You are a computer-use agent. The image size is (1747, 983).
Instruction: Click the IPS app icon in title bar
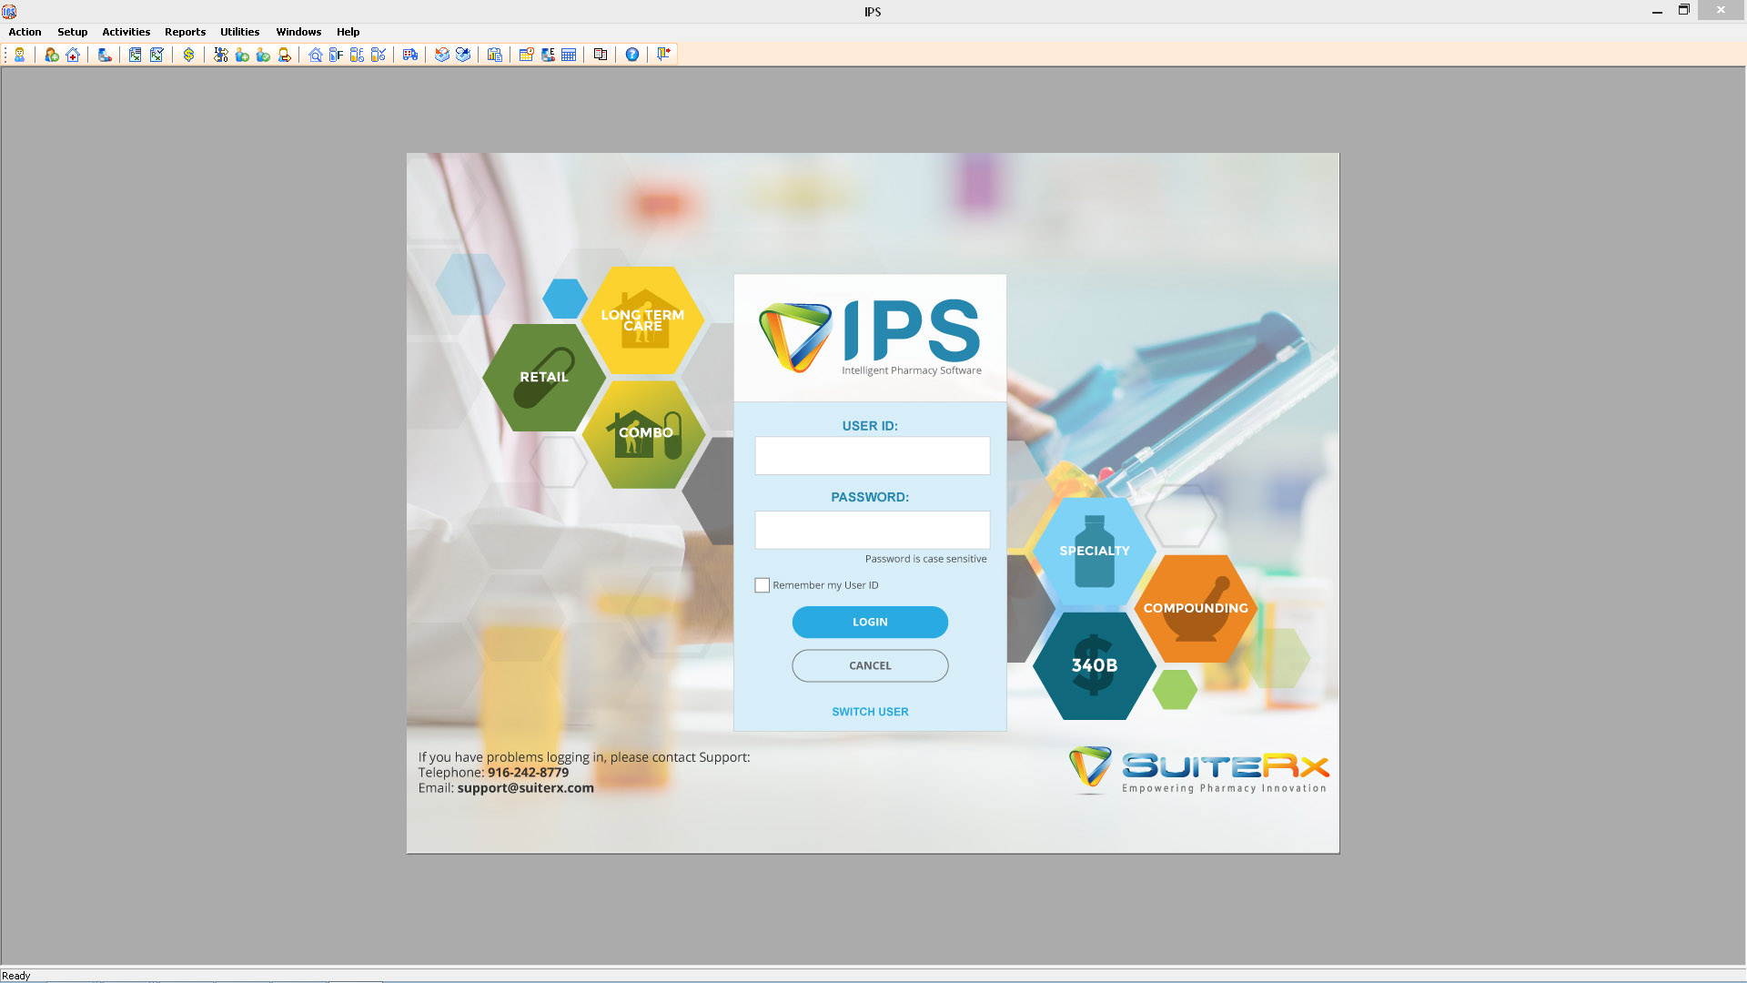[x=9, y=11]
